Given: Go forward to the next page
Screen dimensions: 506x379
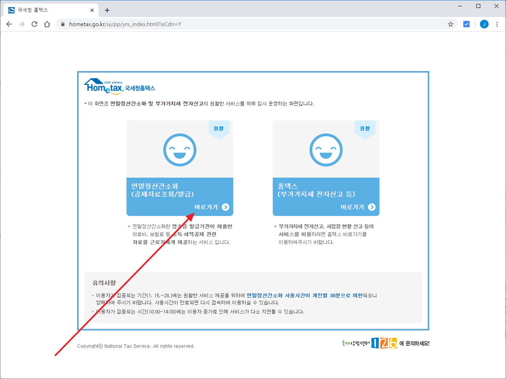Looking at the screenshot, I should coord(22,24).
